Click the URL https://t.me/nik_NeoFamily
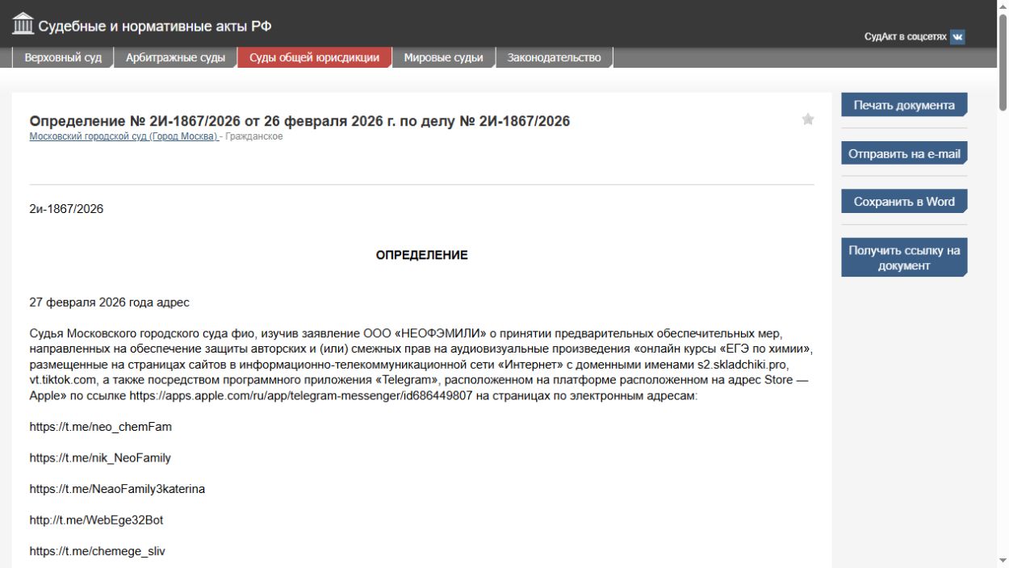Image resolution: width=1009 pixels, height=568 pixels. click(100, 457)
